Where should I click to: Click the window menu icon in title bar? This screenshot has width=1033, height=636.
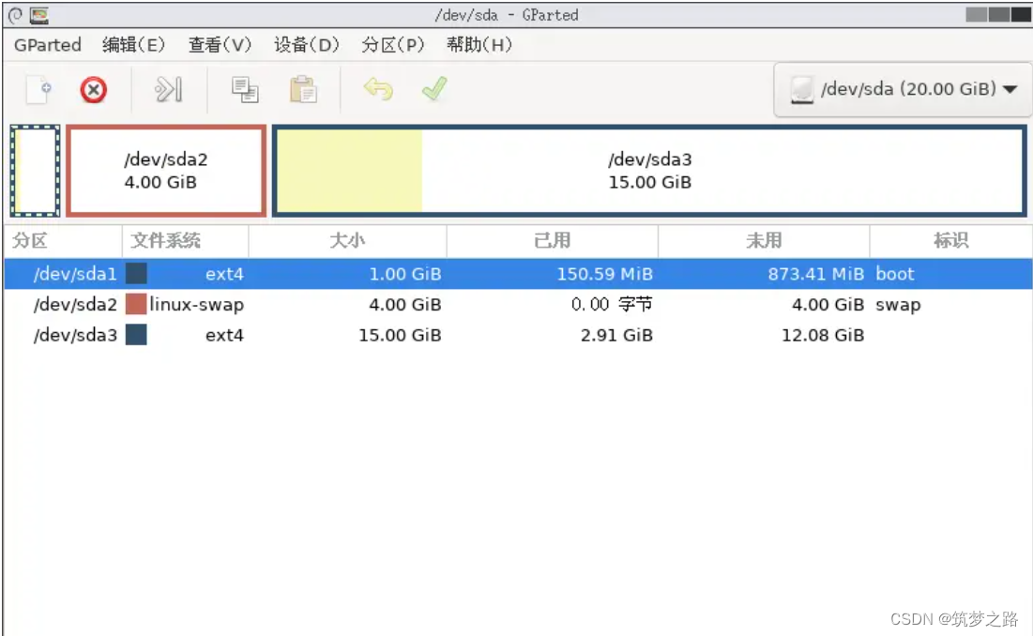15,14
